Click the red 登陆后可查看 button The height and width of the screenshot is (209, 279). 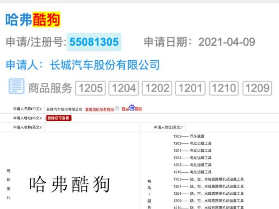pyautogui.click(x=59, y=118)
